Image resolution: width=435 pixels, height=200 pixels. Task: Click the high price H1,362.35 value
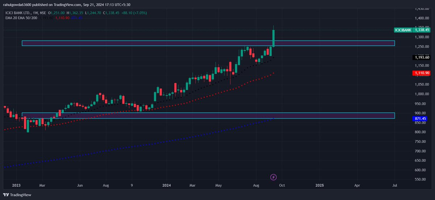click(75, 13)
